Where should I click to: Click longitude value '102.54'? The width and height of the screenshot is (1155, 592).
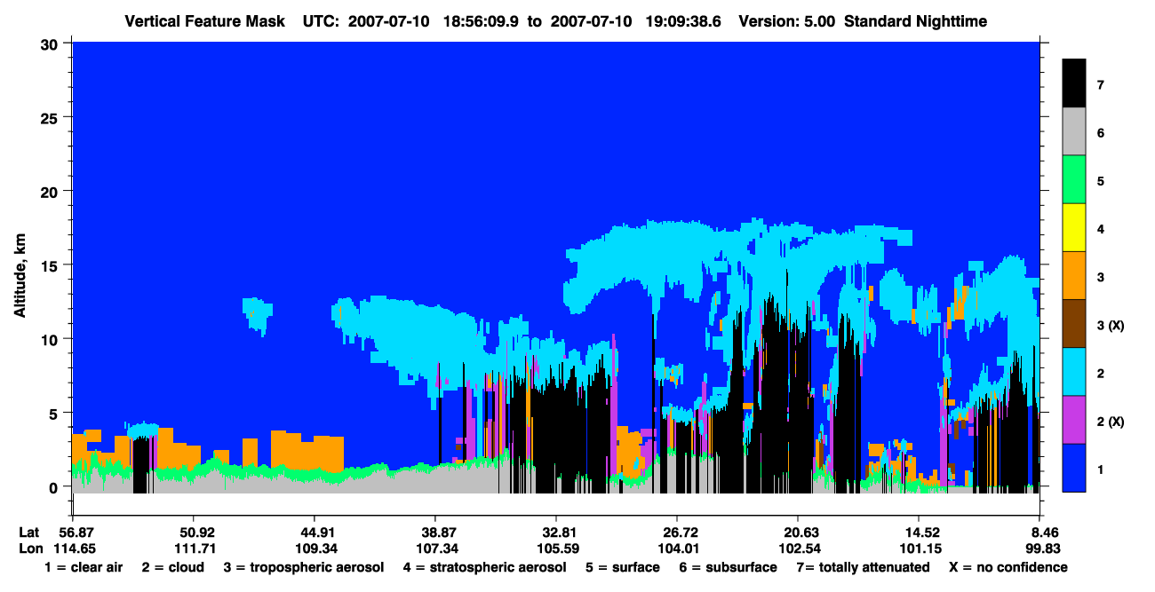799,549
